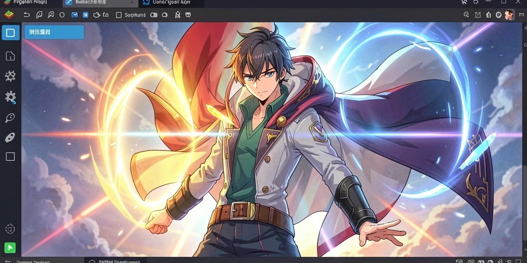Image resolution: width=527 pixels, height=263 pixels.
Task: Flip the pill-shaped toggle switch in toolbar
Action: 154,15
